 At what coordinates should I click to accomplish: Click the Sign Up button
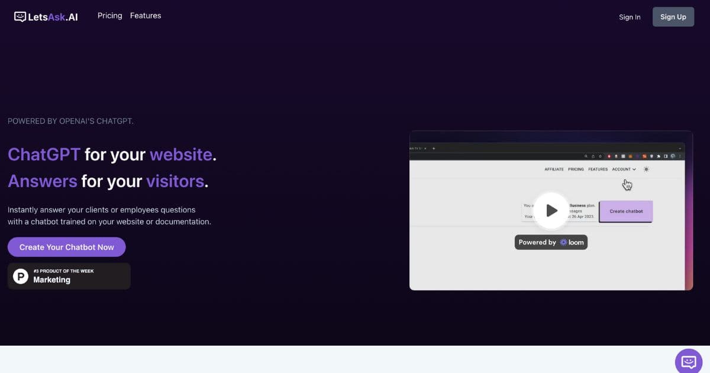point(673,17)
